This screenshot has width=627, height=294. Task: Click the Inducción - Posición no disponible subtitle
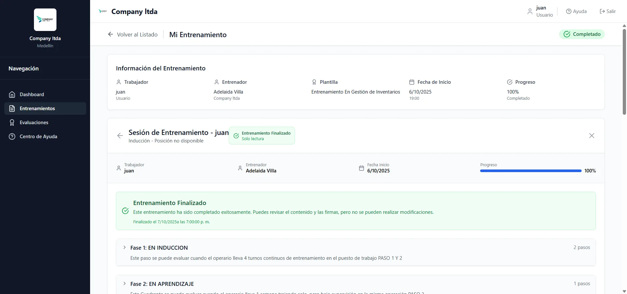click(x=166, y=141)
